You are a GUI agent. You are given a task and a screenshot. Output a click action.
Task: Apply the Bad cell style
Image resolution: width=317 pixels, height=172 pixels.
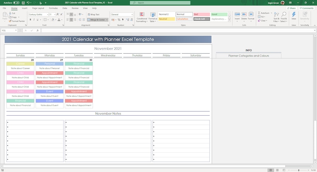202,14
